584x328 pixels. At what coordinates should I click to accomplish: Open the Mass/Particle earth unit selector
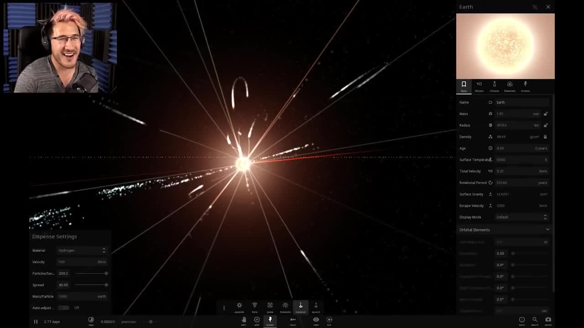pyautogui.click(x=101, y=297)
